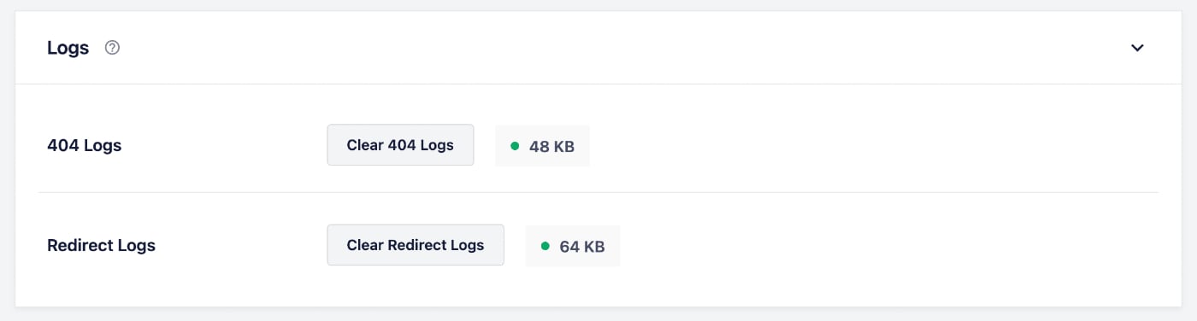Click the Clear Redirect Logs button
Viewport: 1197px width, 321px height.
point(416,245)
